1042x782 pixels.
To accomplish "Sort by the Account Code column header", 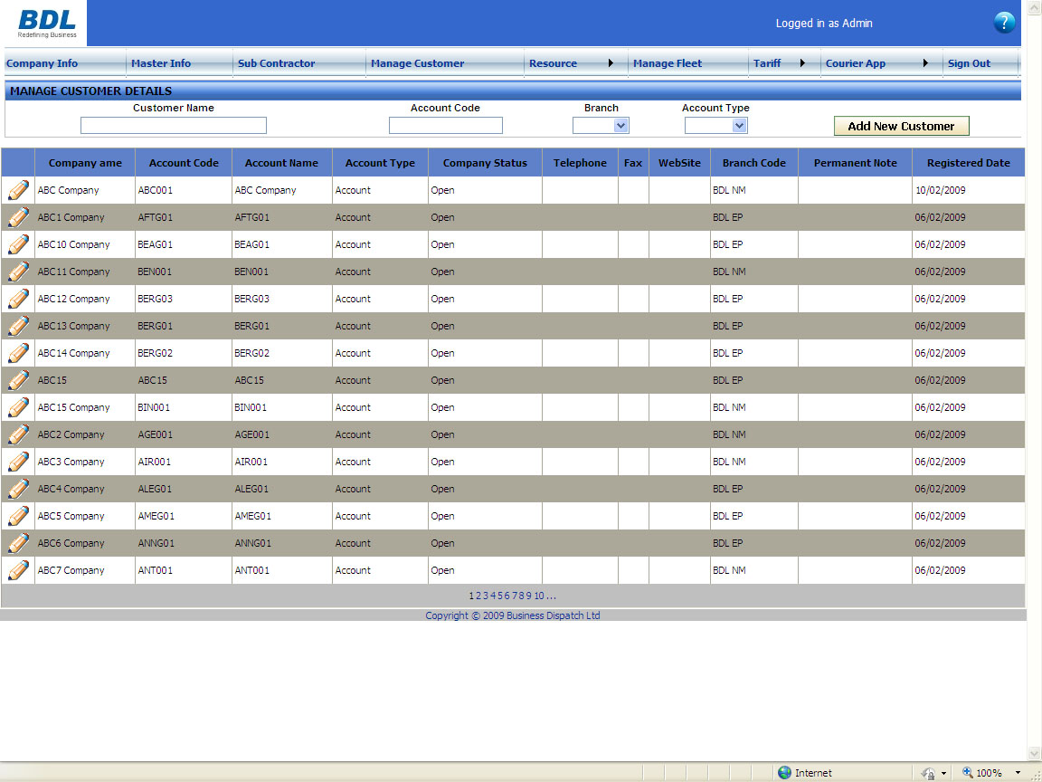I will 184,163.
